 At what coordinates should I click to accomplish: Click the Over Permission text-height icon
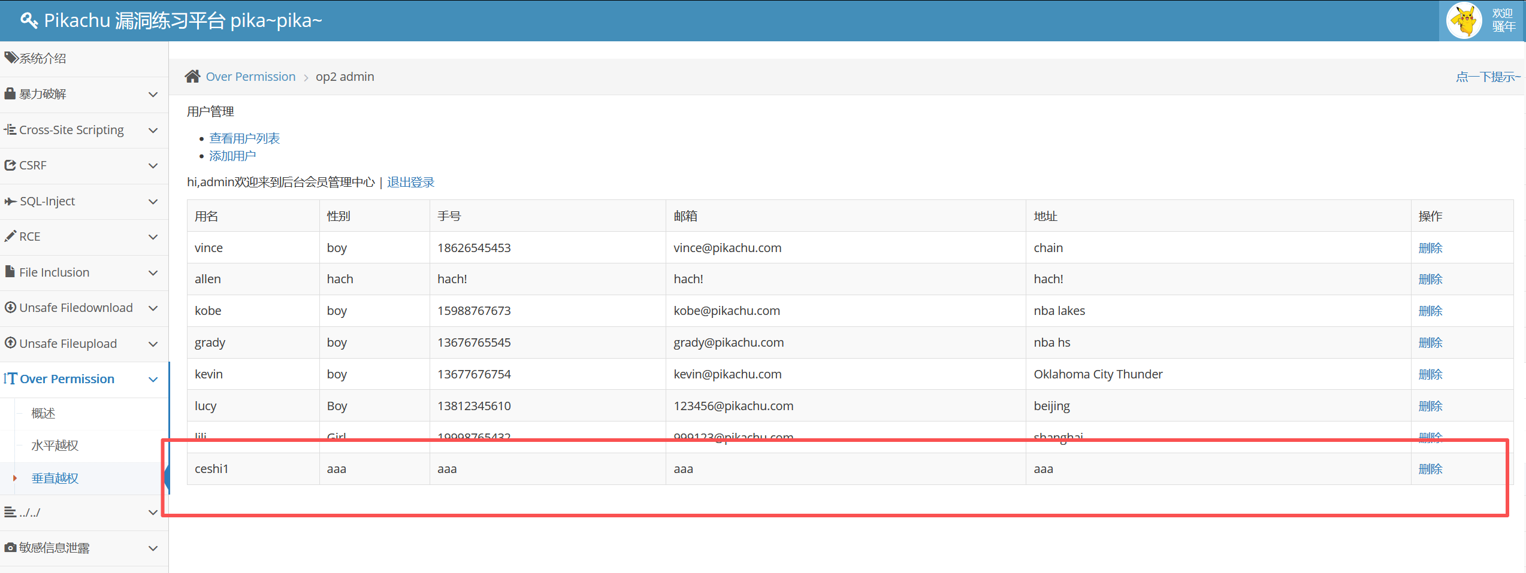(10, 378)
